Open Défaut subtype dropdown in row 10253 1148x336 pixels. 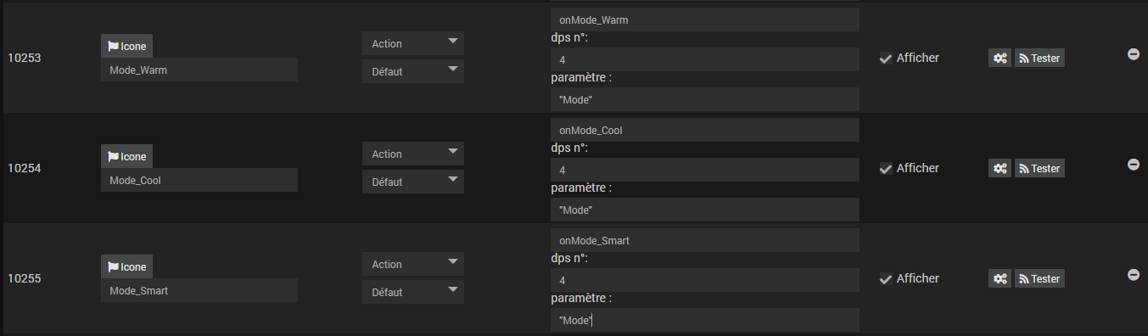413,71
